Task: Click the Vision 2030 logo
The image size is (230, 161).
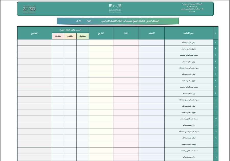Action: (x=29, y=9)
